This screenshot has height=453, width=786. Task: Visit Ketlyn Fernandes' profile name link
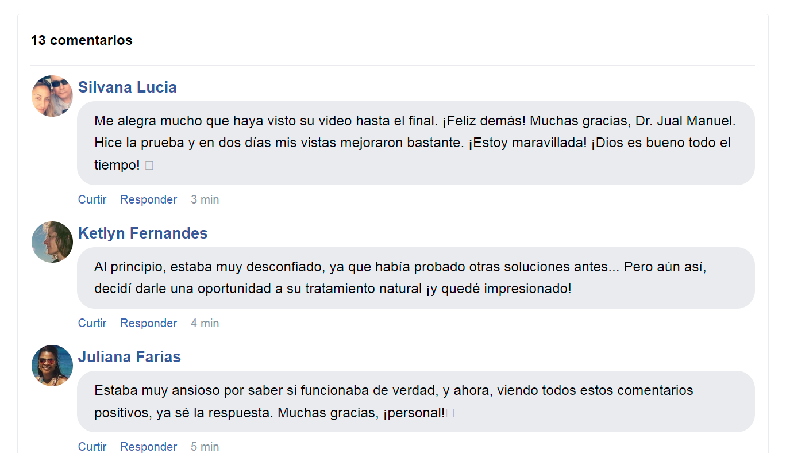(x=142, y=233)
